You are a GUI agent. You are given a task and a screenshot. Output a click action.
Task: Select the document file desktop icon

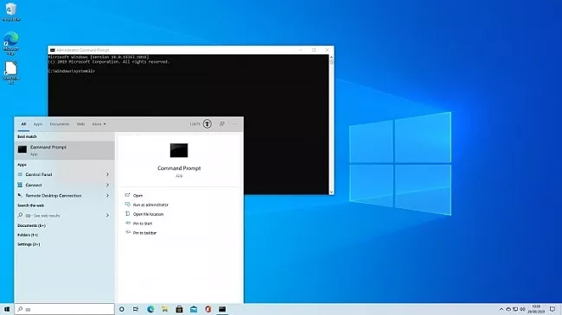pyautogui.click(x=10, y=72)
